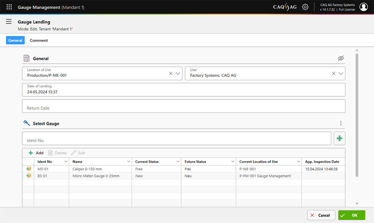
Task: Open the Select Gauge three-dots menu
Action: click(341, 123)
